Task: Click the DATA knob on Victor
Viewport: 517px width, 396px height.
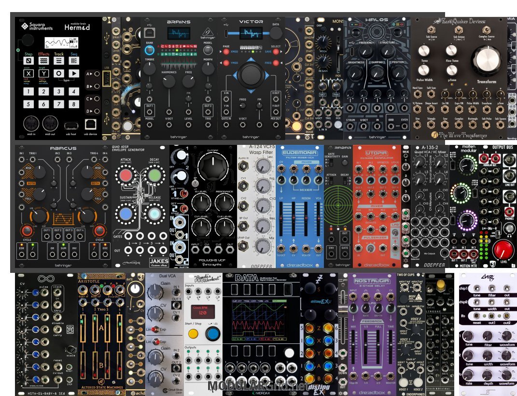Action: coord(276,33)
